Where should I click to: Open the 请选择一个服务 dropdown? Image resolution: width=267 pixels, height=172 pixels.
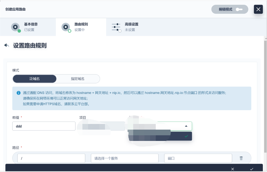point(124,158)
